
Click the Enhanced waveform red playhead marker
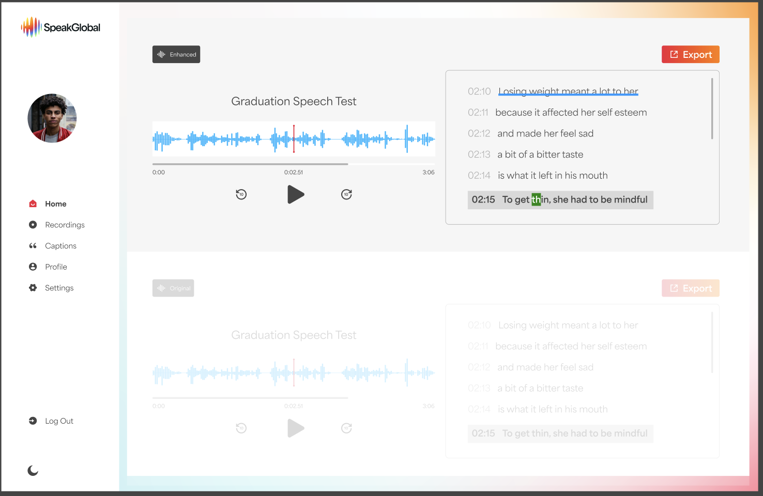294,138
